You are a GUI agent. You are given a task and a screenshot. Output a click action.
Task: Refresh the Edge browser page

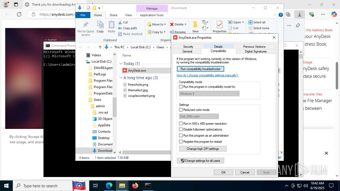tap(19, 14)
